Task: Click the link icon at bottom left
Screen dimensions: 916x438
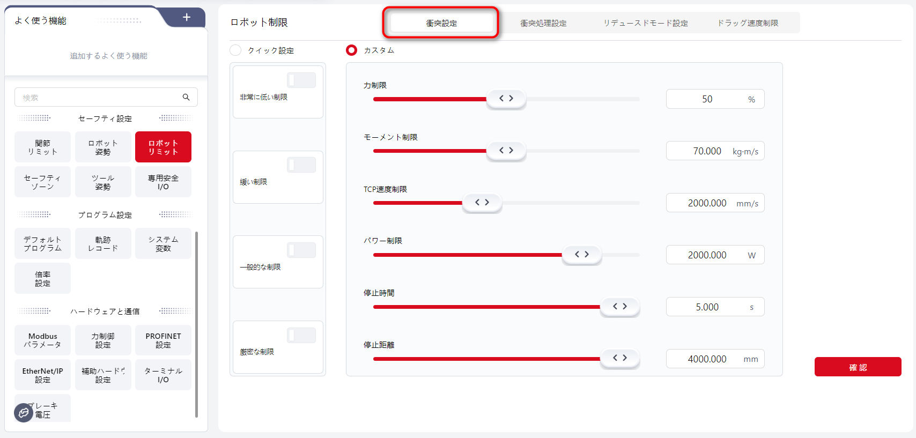Action: [x=24, y=412]
